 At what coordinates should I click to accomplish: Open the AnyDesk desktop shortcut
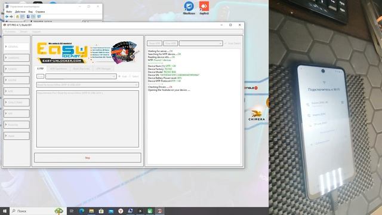pyautogui.click(x=204, y=8)
